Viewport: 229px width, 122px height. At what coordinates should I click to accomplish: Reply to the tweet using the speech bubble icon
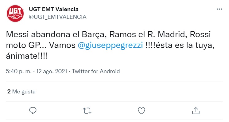pyautogui.click(x=33, y=111)
